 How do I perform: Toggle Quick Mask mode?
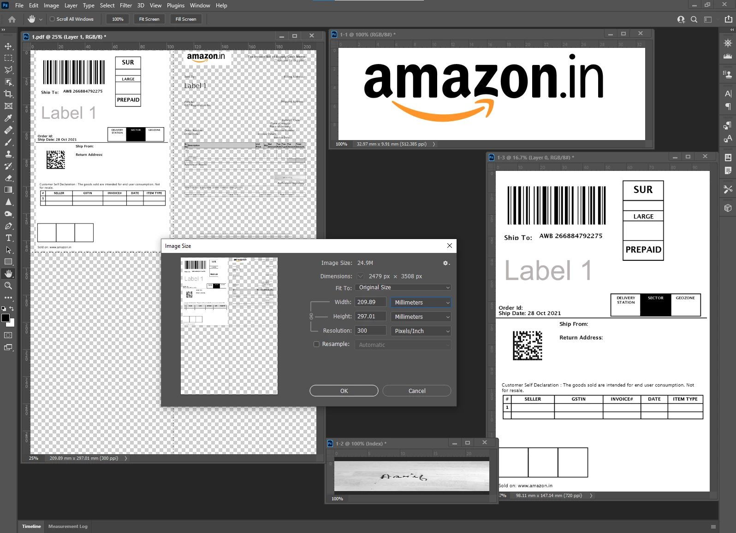[x=8, y=335]
